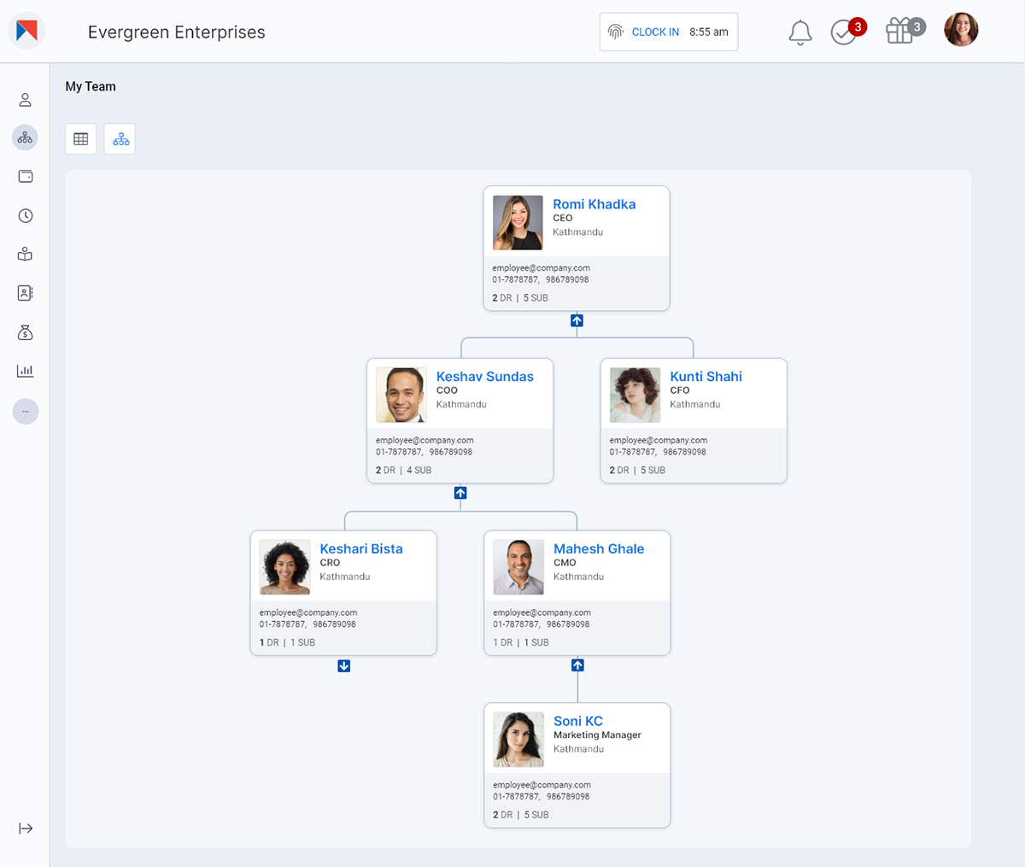1025x867 pixels.
Task: Select the org chart icon in the sidebar
Action: tap(25, 138)
